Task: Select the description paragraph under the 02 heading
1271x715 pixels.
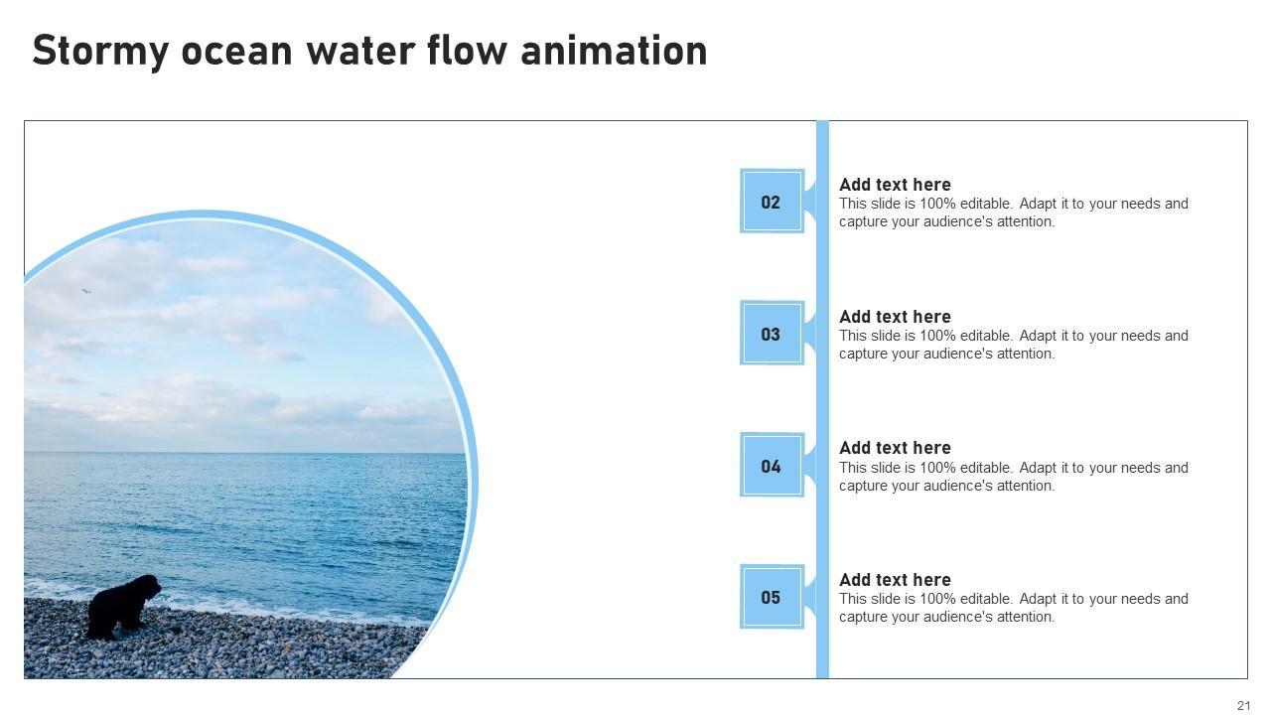Action: (1013, 213)
